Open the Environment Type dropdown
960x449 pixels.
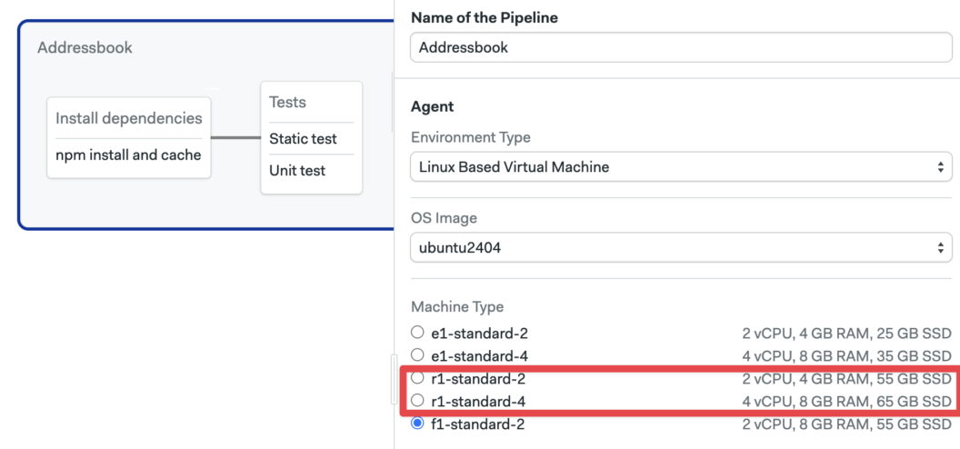click(680, 167)
